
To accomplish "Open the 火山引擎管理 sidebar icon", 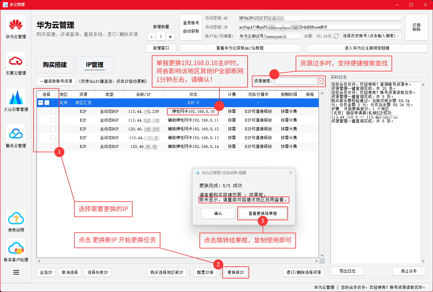I will (16, 97).
